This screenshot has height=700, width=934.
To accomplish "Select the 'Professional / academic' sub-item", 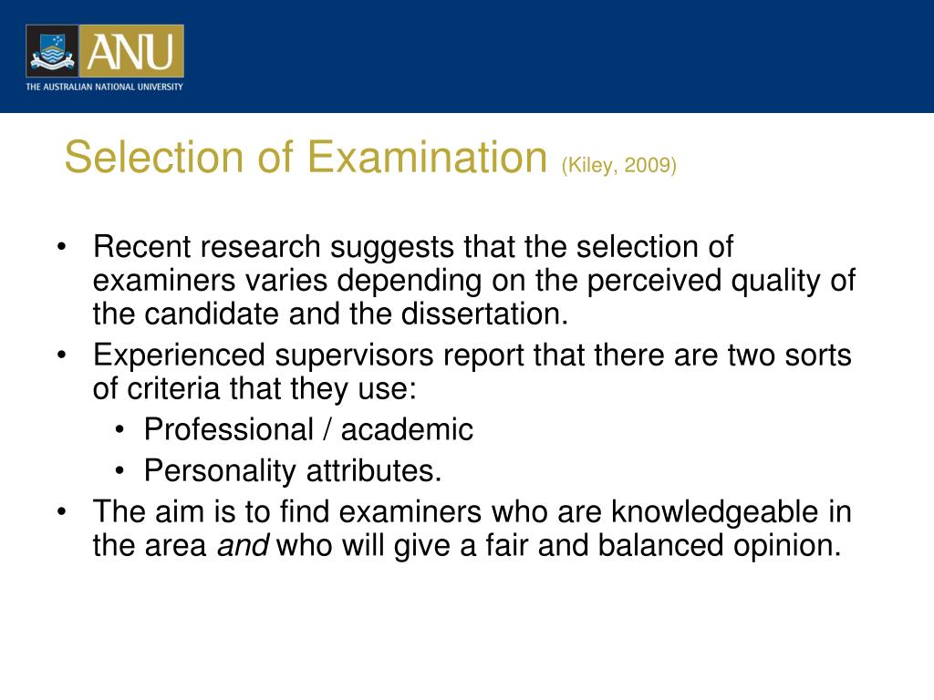I will click(308, 430).
